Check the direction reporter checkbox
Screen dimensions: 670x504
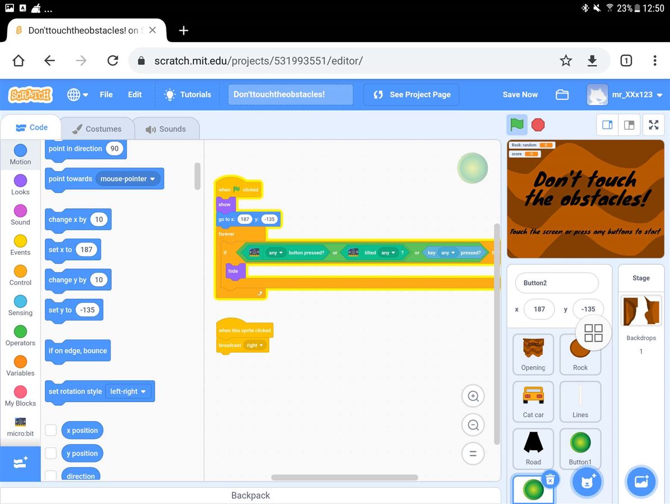(x=51, y=475)
